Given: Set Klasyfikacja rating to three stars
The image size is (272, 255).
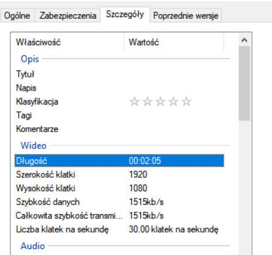Looking at the screenshot, I should (160, 102).
